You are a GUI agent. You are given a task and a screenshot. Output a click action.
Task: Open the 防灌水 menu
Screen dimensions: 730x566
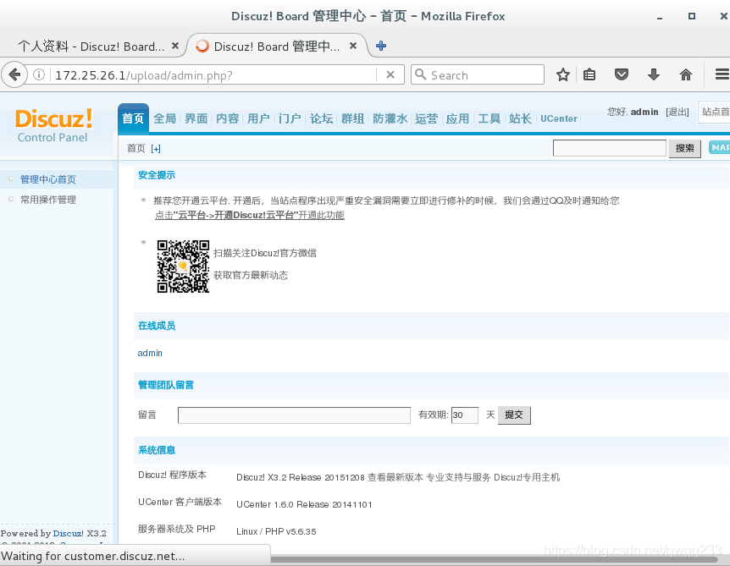390,118
